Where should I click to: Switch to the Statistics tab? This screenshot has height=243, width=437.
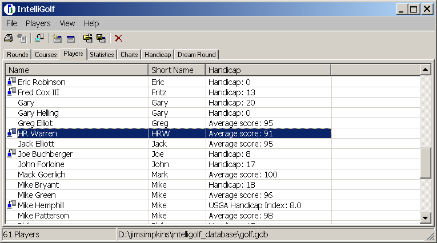102,55
